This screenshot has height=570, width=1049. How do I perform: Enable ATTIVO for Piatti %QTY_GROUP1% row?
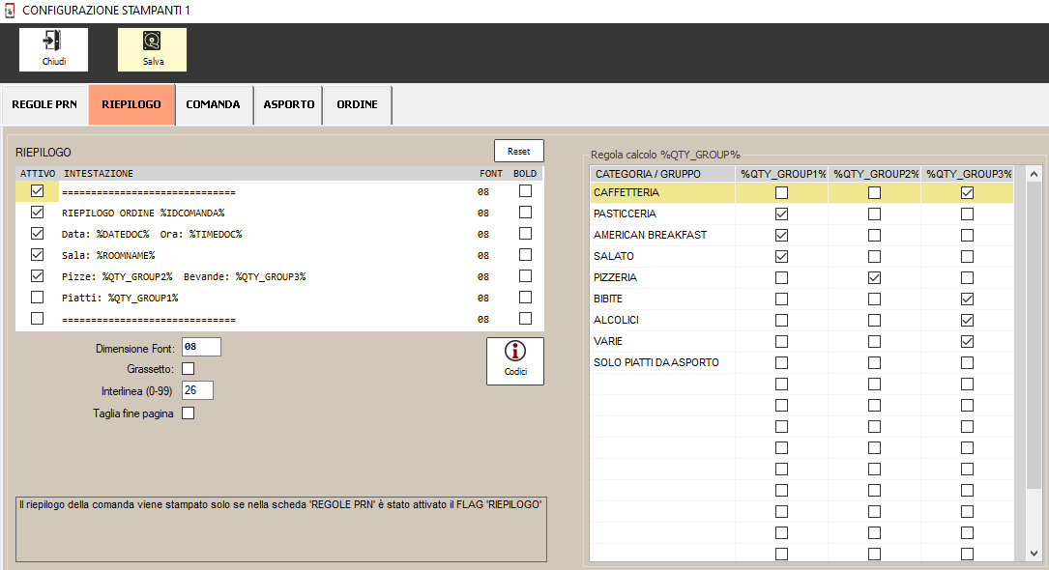click(38, 298)
